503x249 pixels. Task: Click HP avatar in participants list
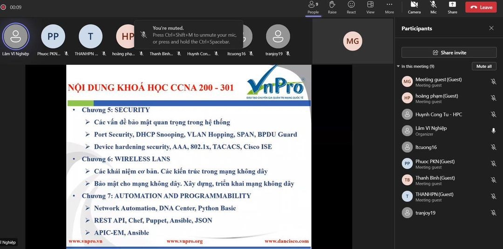(407, 98)
